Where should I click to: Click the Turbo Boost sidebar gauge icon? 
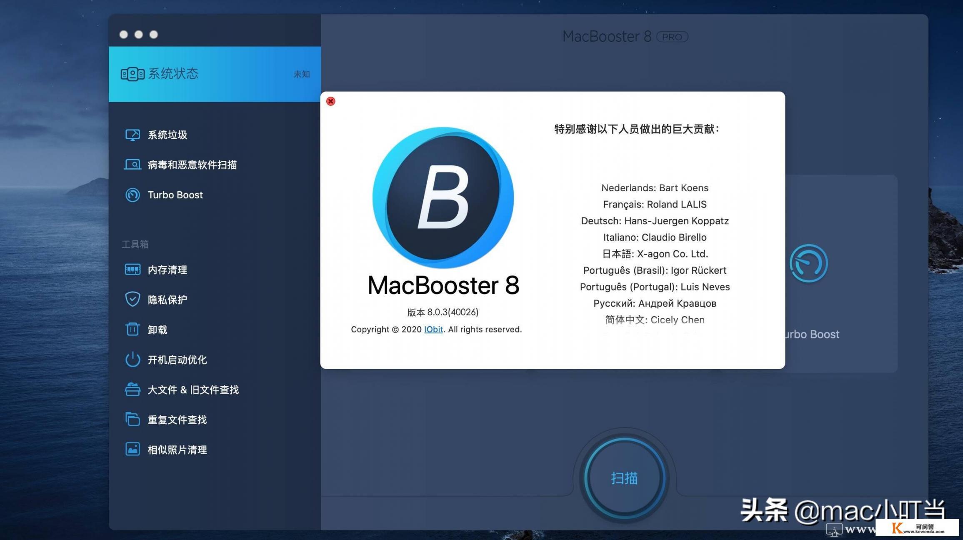click(133, 195)
